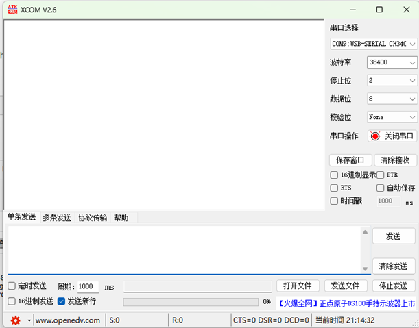Click the 停止发送 button
Image resolution: width=419 pixels, height=328 pixels.
point(394,286)
